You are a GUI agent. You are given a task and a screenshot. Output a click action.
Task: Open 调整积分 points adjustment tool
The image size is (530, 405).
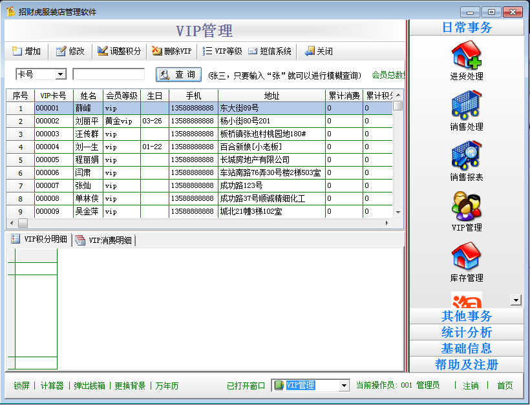click(x=119, y=52)
